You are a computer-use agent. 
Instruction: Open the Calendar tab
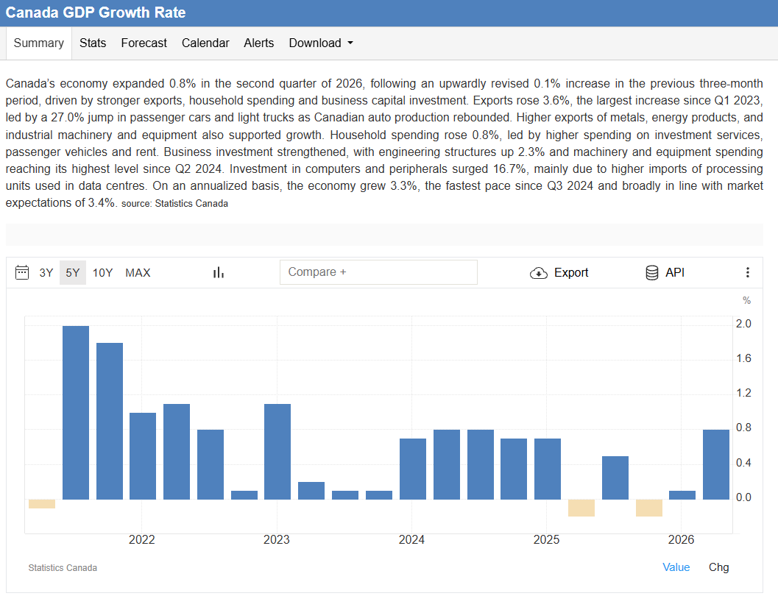(x=205, y=43)
